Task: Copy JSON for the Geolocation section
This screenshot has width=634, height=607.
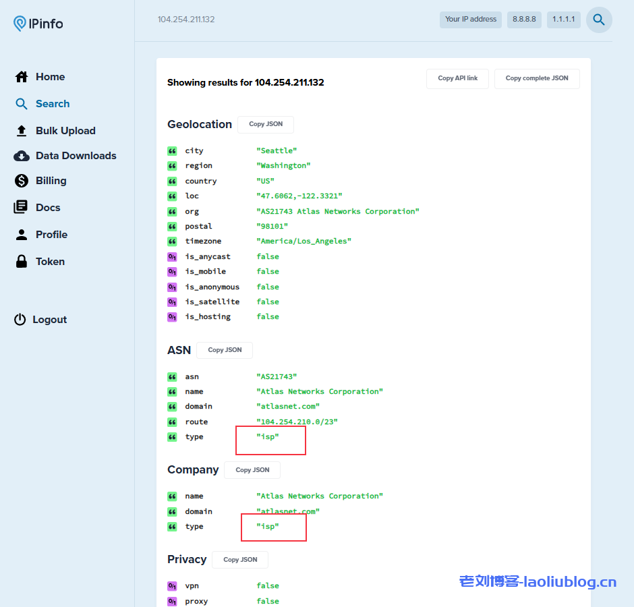Action: [x=266, y=124]
